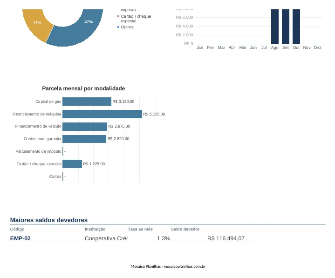Click the 'Set' axis label
The width and height of the screenshot is (335, 278).
coord(286,47)
